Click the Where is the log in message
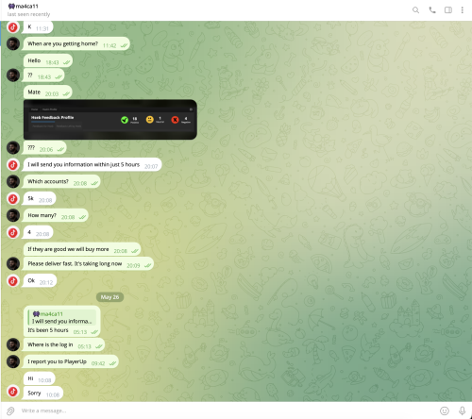 pyautogui.click(x=63, y=344)
